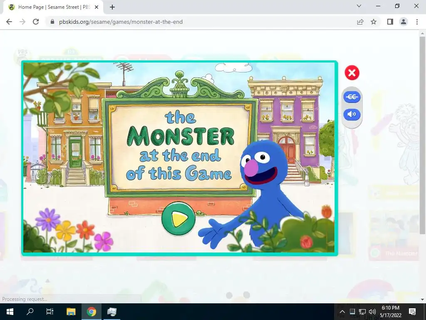Open the clock showing 6:10 PM
Screen dimensions: 426x320
coord(390,312)
